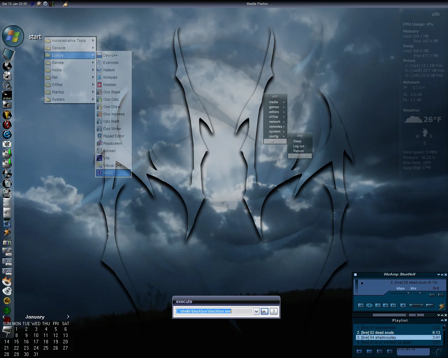Open Notepad from the Editors submenu
448x358 pixels.
point(110,77)
